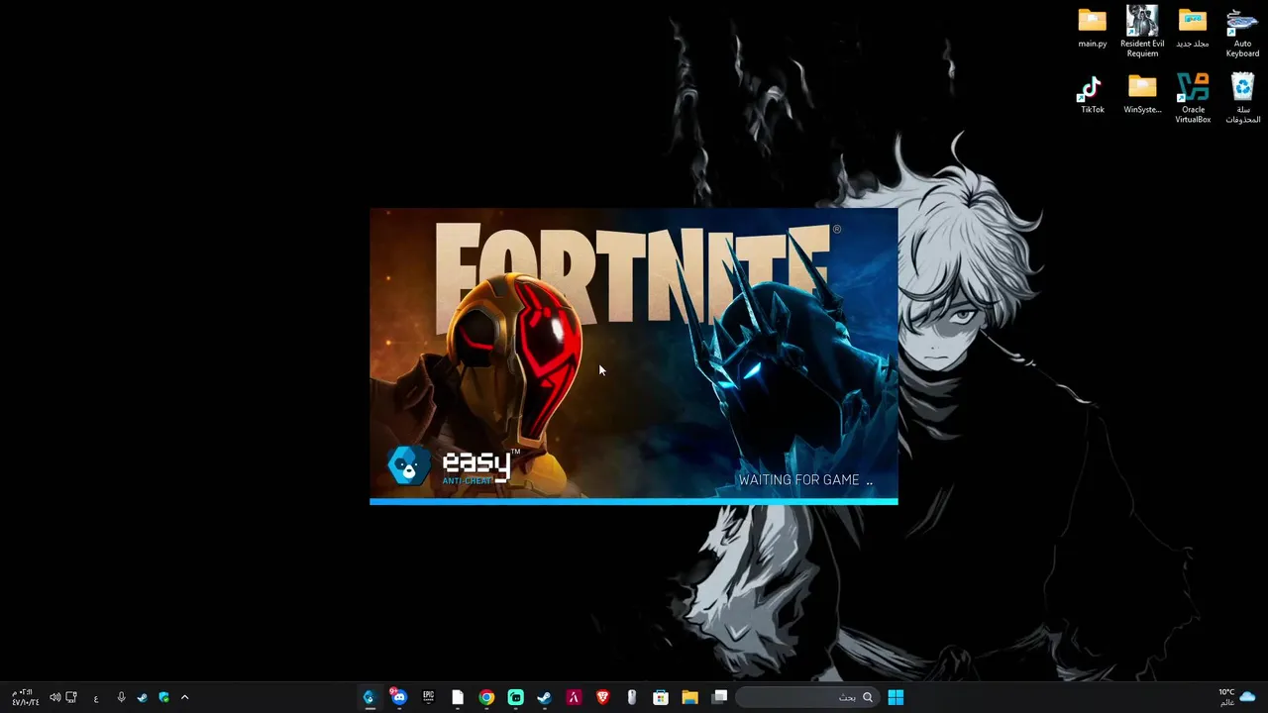
Task: Click the WAITING FOR GAME status text
Action: (x=806, y=480)
